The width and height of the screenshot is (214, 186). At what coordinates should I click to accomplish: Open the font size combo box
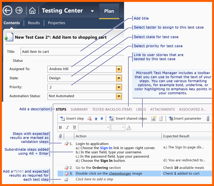click(x=118, y=127)
